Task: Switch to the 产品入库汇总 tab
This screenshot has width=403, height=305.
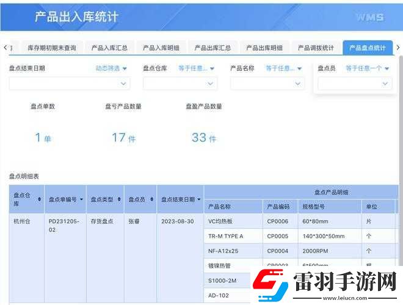Action: pos(109,48)
